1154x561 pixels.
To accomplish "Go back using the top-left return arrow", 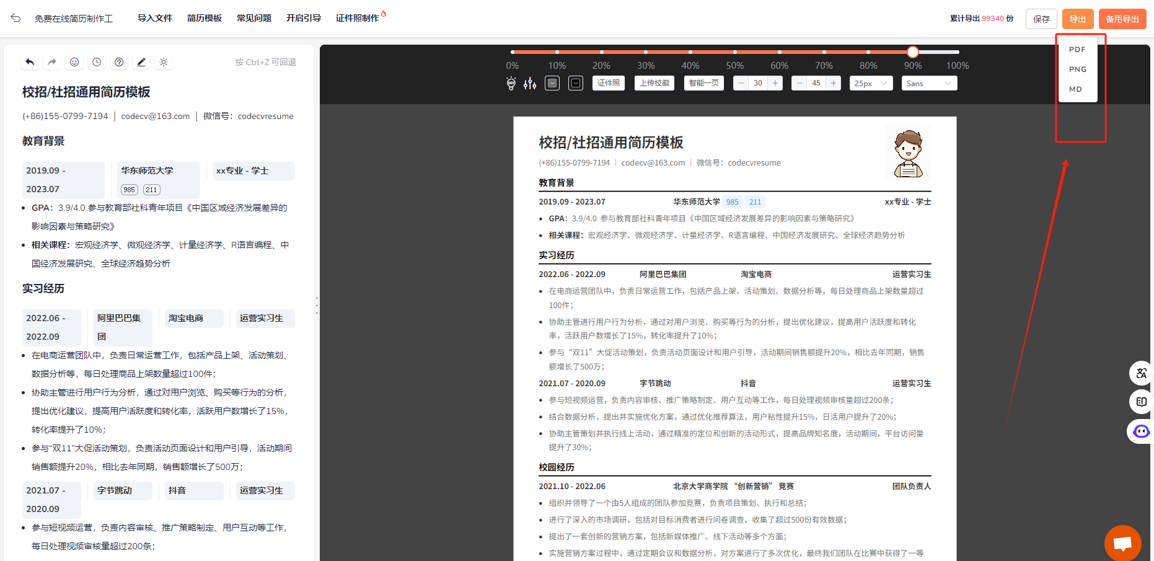I will tap(15, 18).
